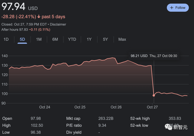The image size is (194, 136).
Task: Open the Disclaimer link
Action: pyautogui.click(x=58, y=24)
